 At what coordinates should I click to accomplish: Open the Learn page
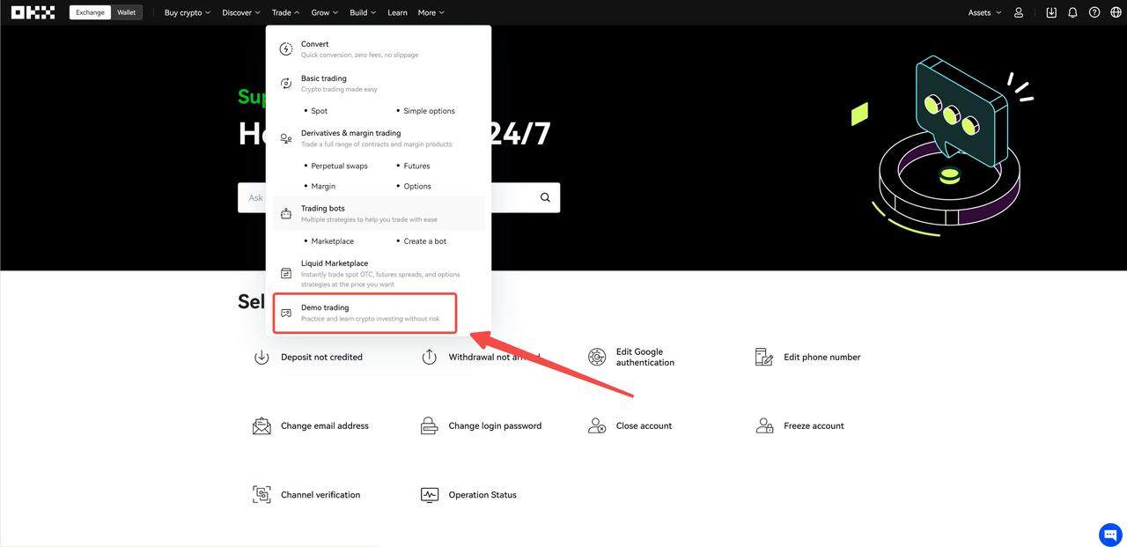397,12
